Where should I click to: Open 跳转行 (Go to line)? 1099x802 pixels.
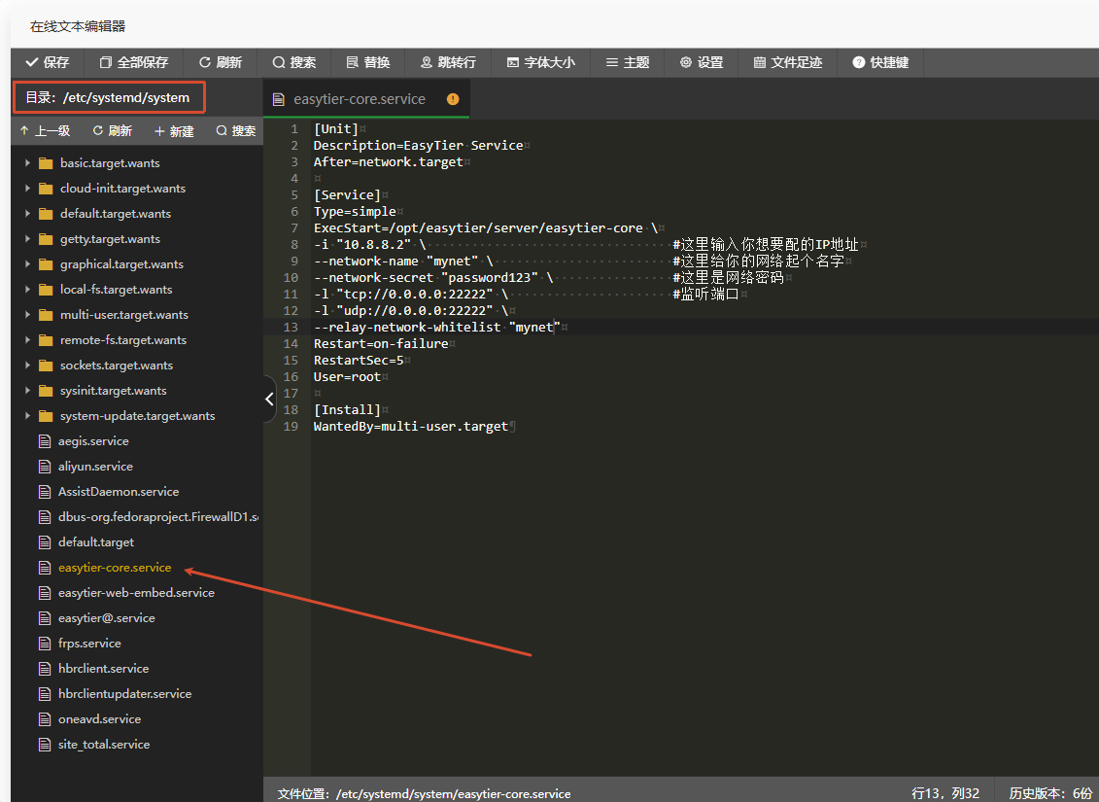[x=448, y=62]
